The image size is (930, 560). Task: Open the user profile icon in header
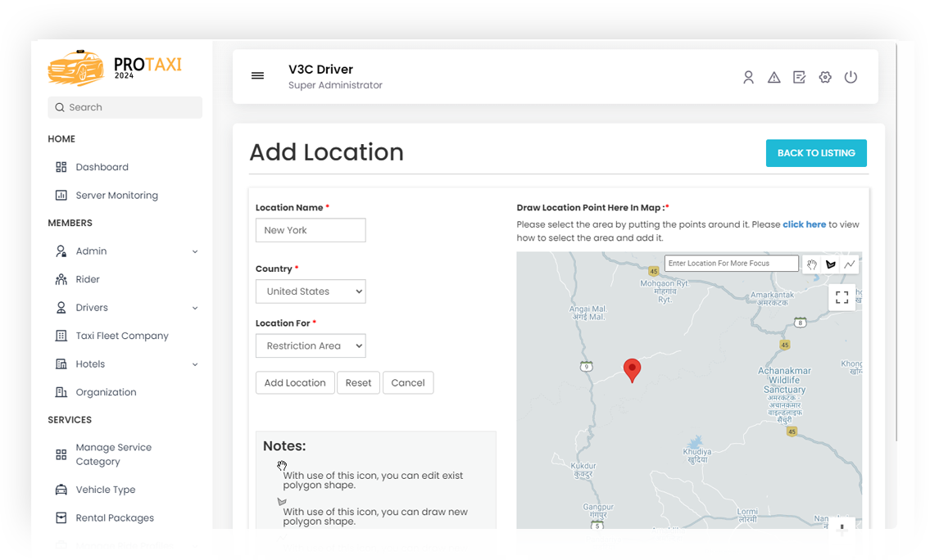tap(749, 78)
